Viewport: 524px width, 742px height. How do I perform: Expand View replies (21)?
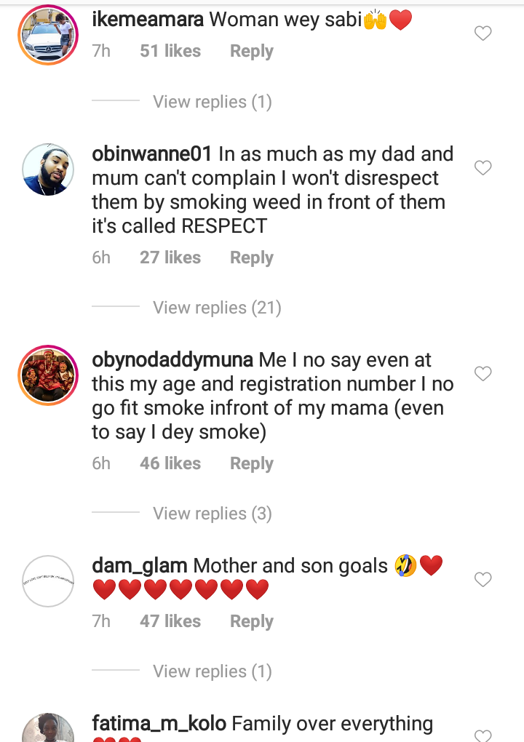point(216,308)
